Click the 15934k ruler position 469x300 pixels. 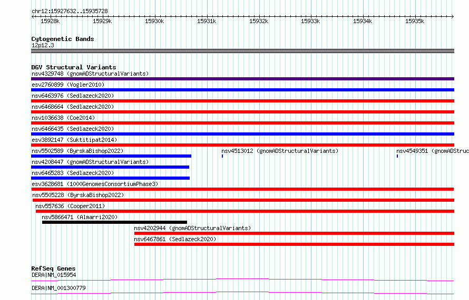[363, 21]
